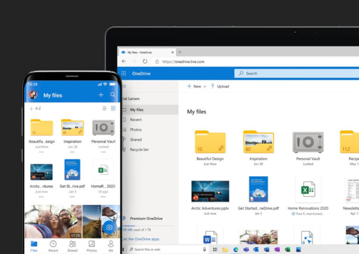This screenshot has width=359, height=254.
Task: Click Task View icon in the taskbar
Action: pos(215,249)
